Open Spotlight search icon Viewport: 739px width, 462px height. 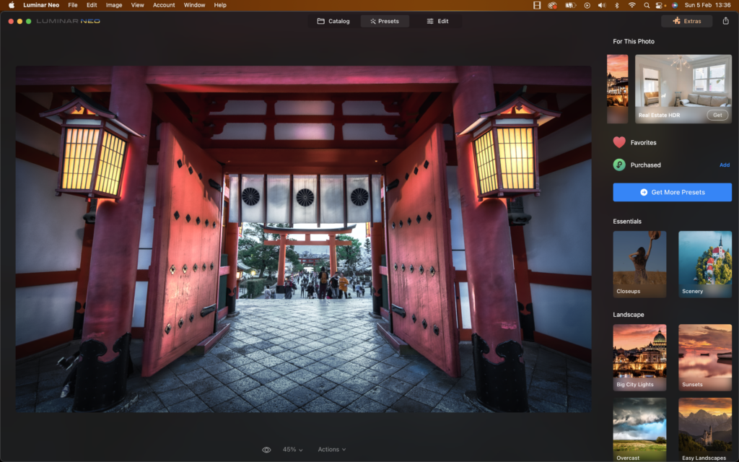coord(647,5)
